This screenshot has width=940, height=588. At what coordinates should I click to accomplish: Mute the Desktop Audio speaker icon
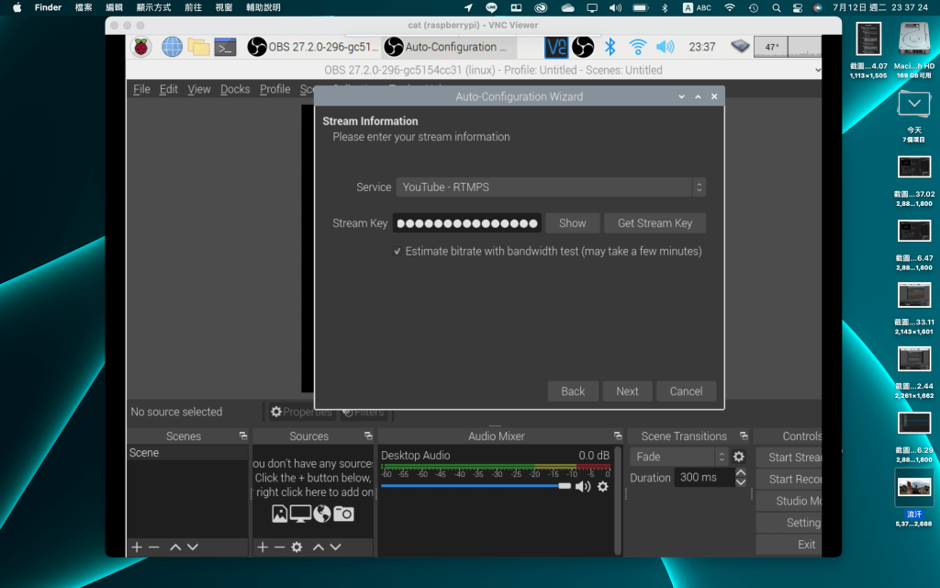coord(583,486)
